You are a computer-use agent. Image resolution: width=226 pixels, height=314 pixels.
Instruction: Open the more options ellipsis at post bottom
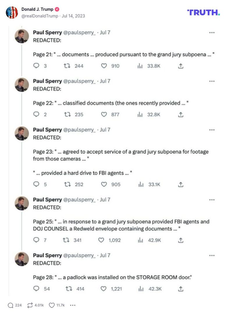pos(73,305)
